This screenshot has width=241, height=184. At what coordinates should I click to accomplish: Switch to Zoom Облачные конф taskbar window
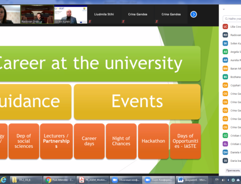[x=126, y=180]
